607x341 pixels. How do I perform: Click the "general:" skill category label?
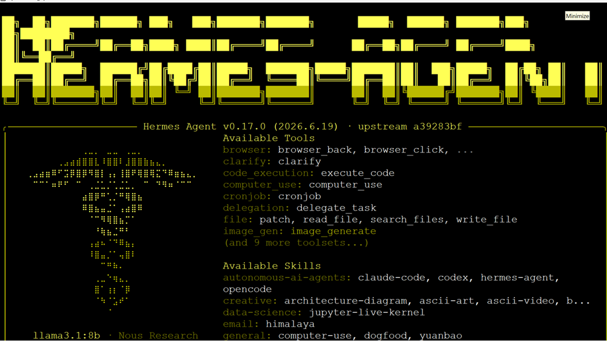(248, 336)
